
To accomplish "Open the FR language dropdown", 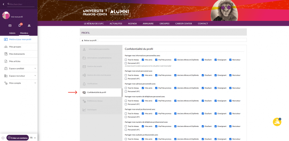I will (33, 138).
